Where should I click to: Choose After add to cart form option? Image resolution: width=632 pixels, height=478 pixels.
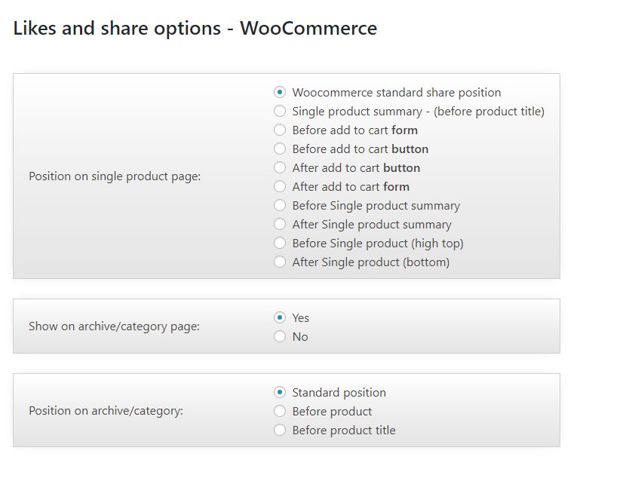[280, 187]
